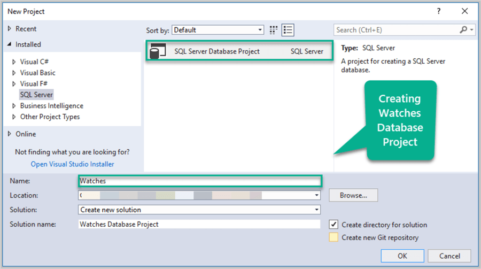Expand the Visual Basic node
481x269 pixels.
coord(14,73)
